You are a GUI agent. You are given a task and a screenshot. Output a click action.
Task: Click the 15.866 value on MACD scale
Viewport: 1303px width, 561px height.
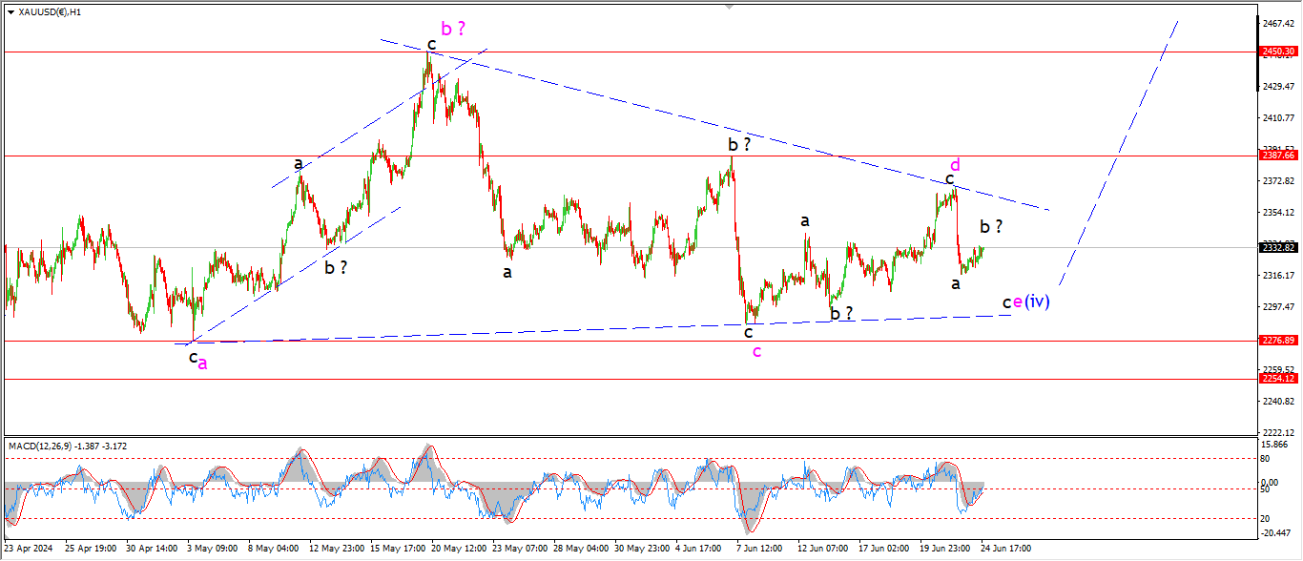tap(1275, 445)
